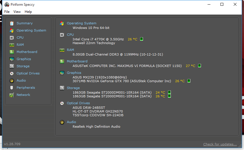Open the File menu
244x150 pixels.
point(7,12)
